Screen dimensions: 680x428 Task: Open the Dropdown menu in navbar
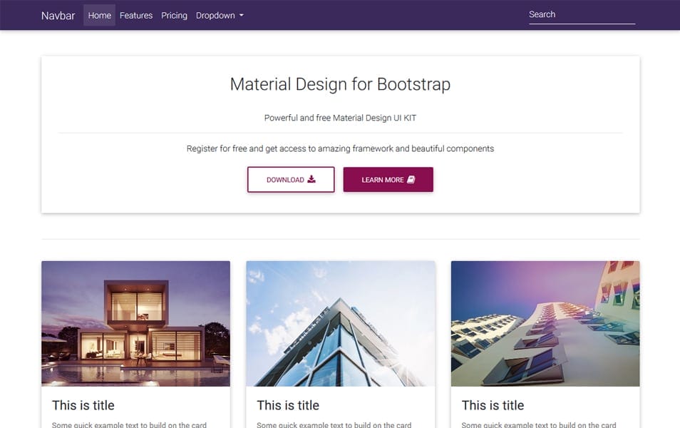[x=219, y=15]
